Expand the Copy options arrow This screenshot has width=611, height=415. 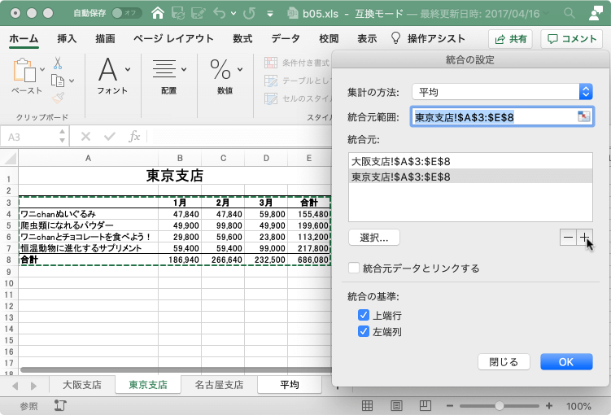pyautogui.click(x=72, y=81)
